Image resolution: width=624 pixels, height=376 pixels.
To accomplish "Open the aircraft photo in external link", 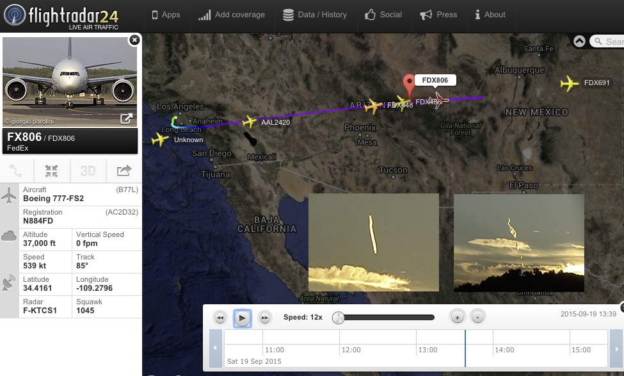I will pyautogui.click(x=126, y=119).
